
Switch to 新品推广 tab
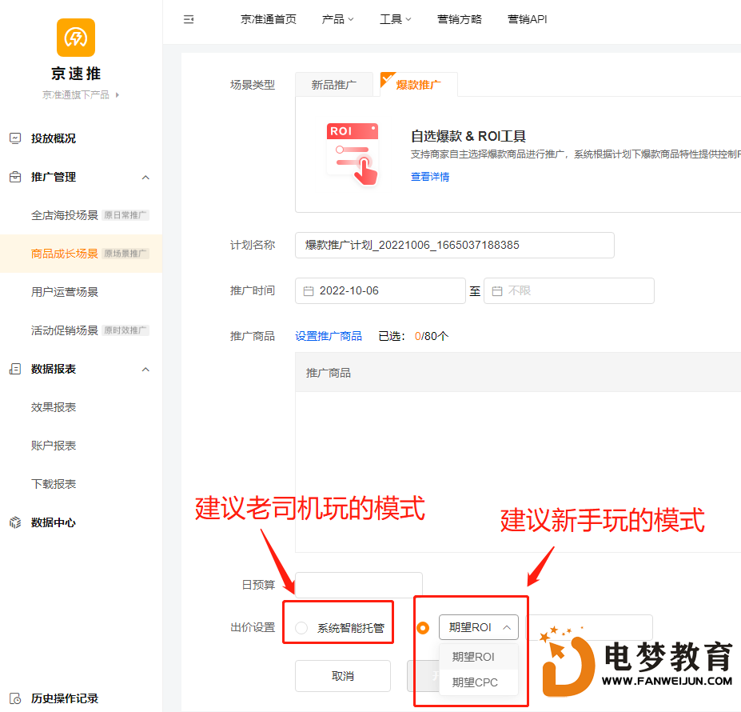[x=334, y=85]
